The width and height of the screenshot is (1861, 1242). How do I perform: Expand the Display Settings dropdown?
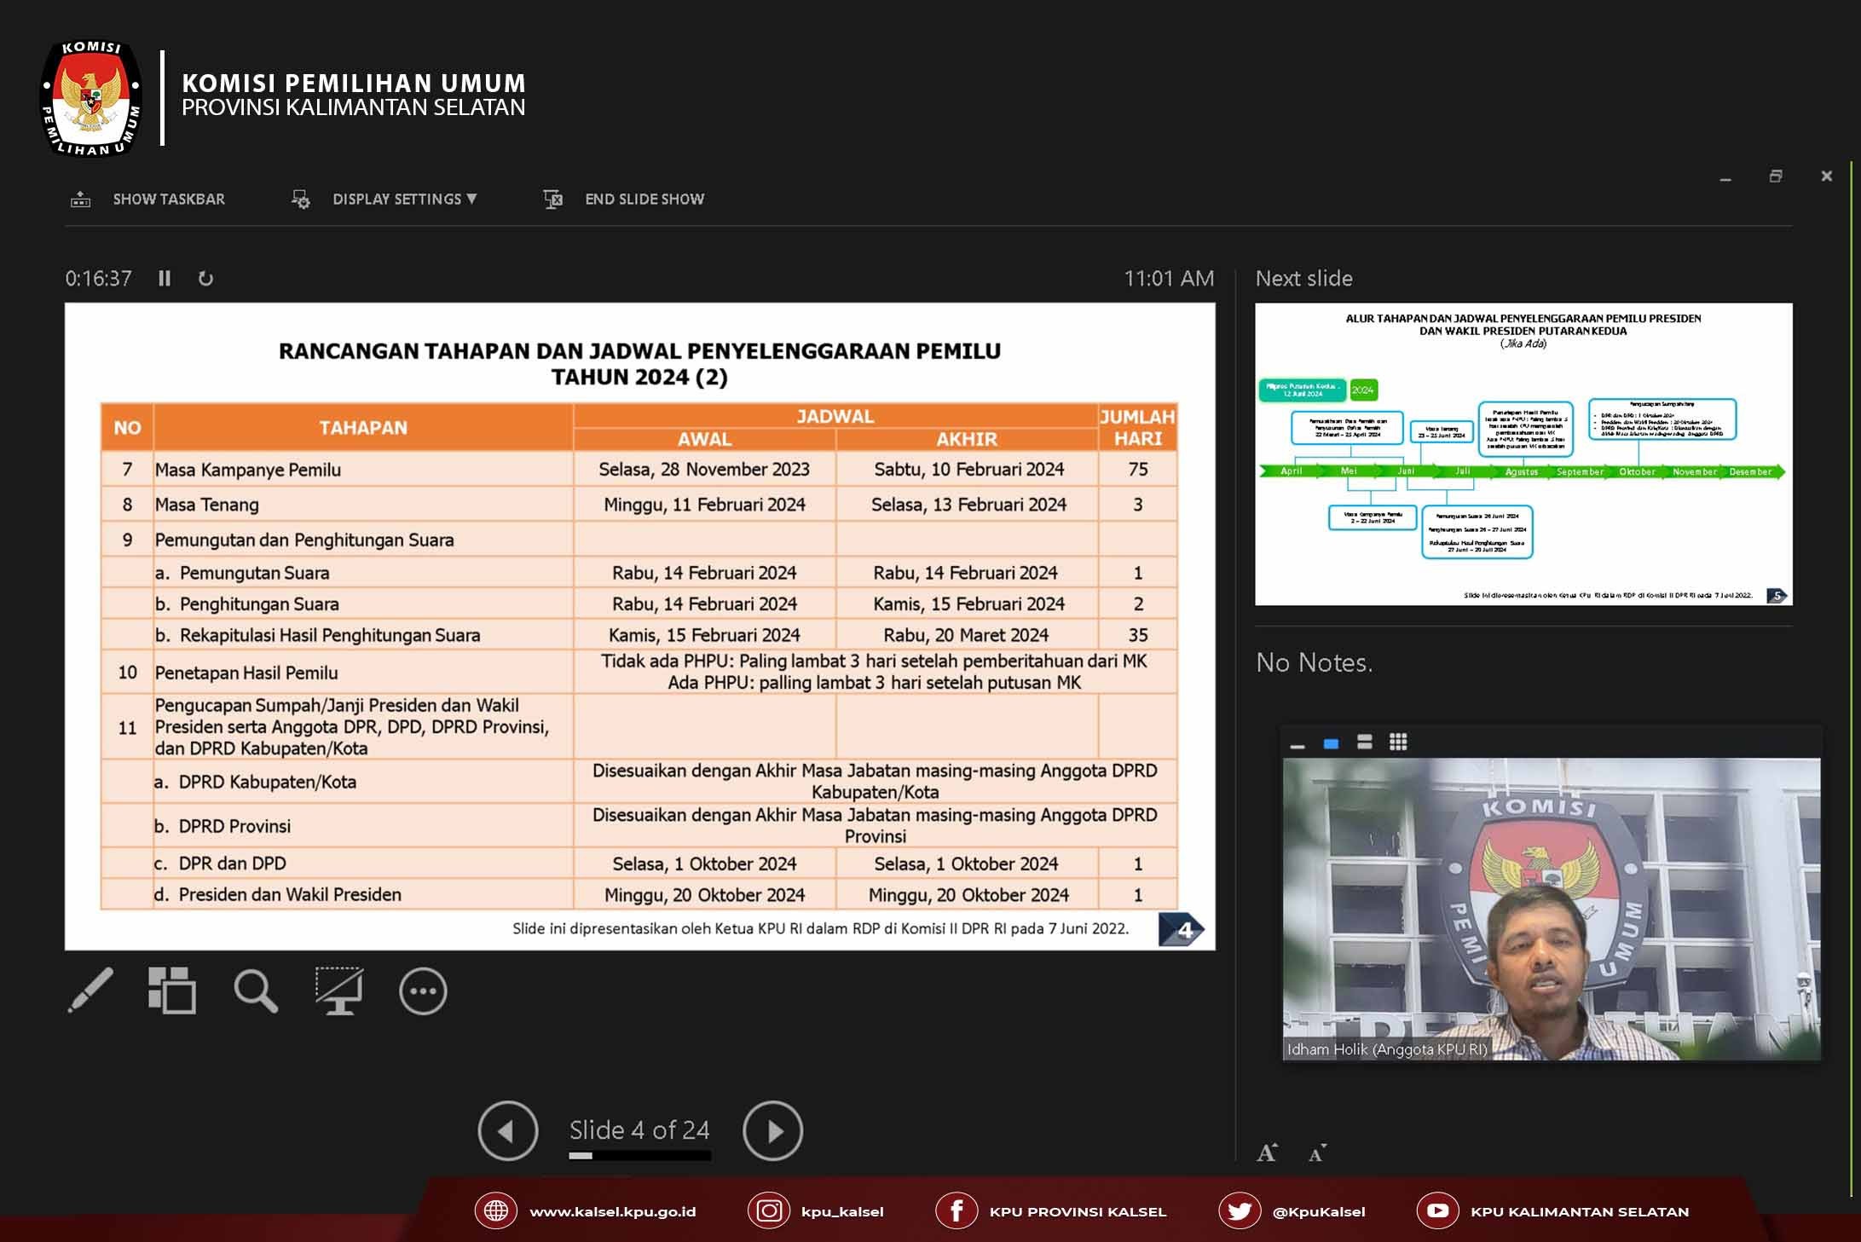point(404,199)
